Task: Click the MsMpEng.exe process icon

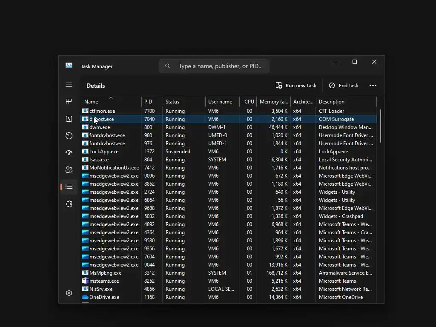Action: tap(85, 273)
